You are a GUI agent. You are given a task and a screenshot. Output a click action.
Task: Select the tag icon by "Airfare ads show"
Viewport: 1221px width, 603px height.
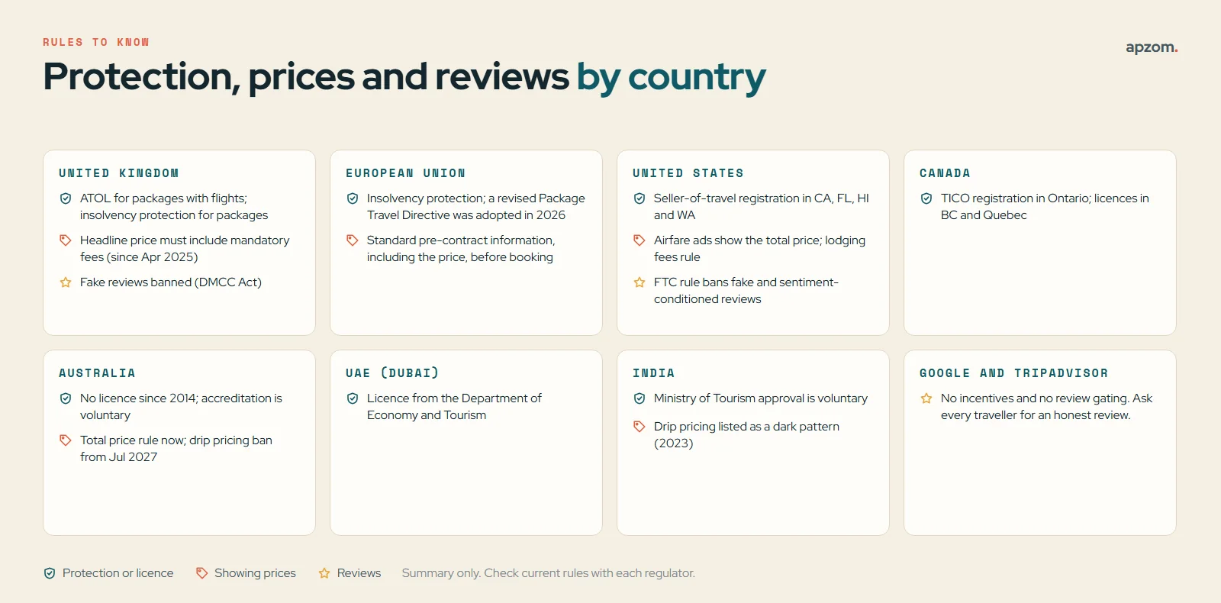[x=639, y=240]
